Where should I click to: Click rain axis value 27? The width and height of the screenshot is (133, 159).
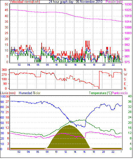click(x=7, y=102)
